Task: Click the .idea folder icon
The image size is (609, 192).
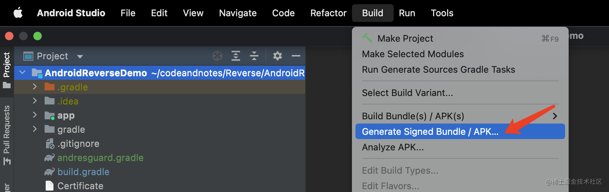Action: 50,101
